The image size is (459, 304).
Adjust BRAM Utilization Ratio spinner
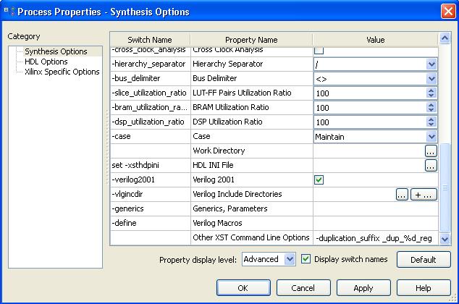[x=431, y=108]
